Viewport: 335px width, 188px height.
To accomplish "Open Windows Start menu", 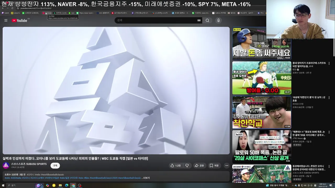I will click(x=3, y=185).
